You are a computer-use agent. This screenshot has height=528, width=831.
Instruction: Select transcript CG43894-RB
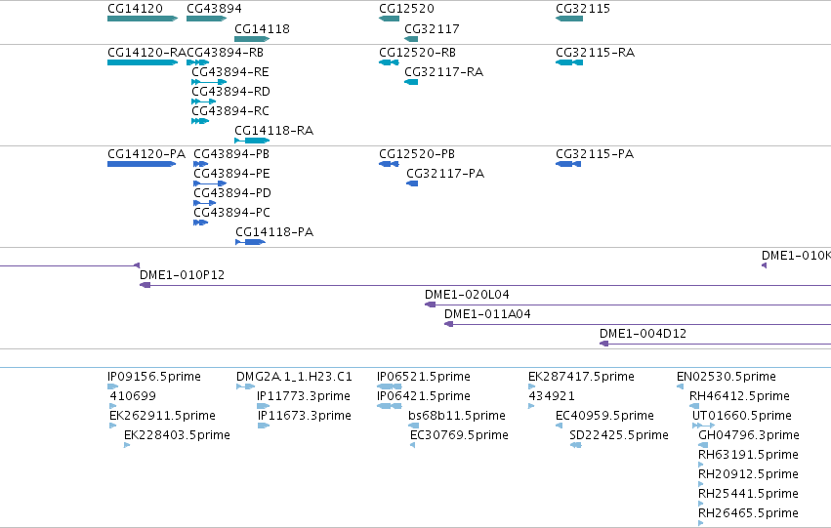point(197,62)
